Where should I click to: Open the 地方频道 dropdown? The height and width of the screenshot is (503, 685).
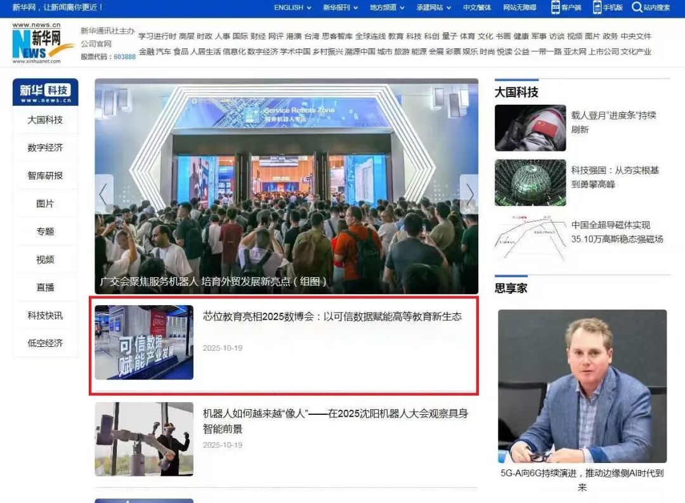[x=387, y=8]
